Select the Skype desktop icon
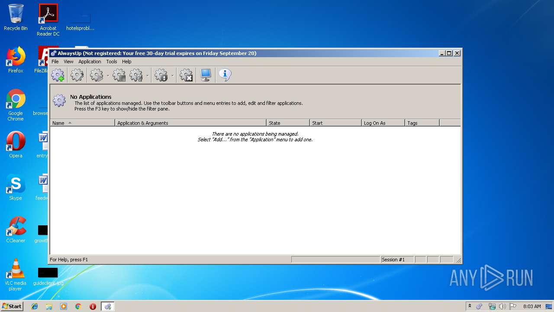 tap(16, 187)
